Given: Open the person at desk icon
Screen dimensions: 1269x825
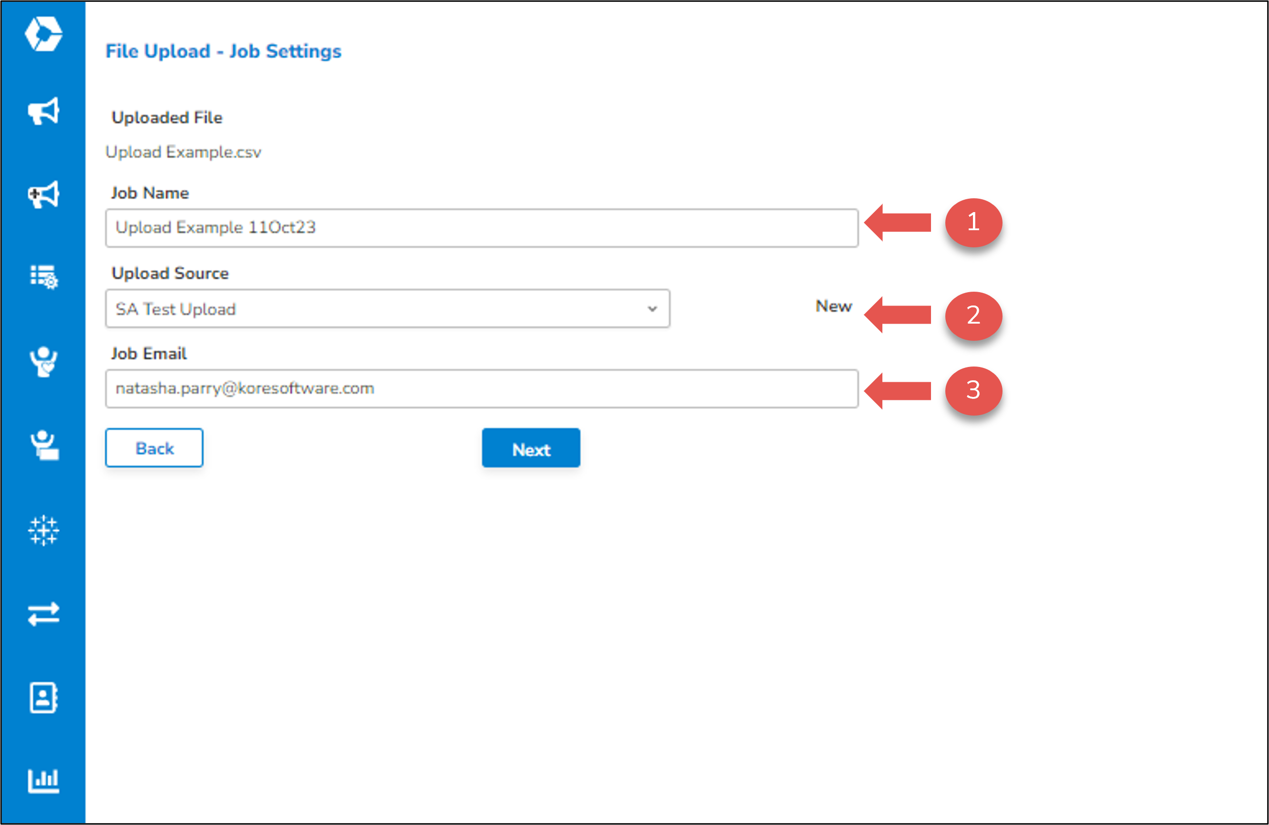Looking at the screenshot, I should tap(44, 446).
